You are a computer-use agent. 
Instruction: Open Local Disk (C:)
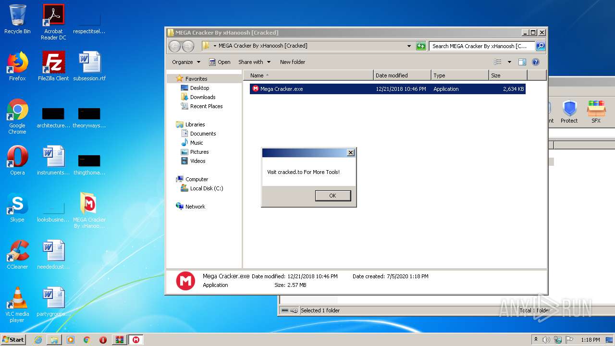pyautogui.click(x=206, y=188)
